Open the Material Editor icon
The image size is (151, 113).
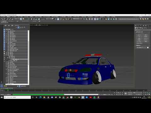103,19
